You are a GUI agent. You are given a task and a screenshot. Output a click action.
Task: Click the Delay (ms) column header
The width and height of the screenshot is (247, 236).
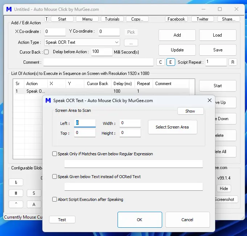click(123, 84)
